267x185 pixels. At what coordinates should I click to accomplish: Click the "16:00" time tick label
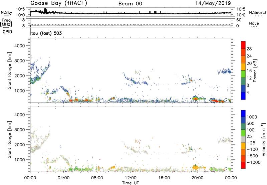pos(164,178)
